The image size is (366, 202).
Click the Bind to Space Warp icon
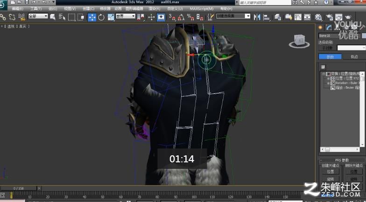pyautogui.click(x=21, y=17)
